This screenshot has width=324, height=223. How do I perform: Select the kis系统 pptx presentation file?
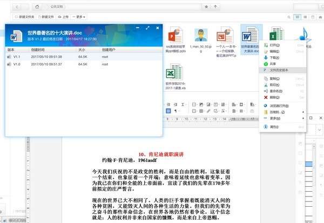point(175,39)
